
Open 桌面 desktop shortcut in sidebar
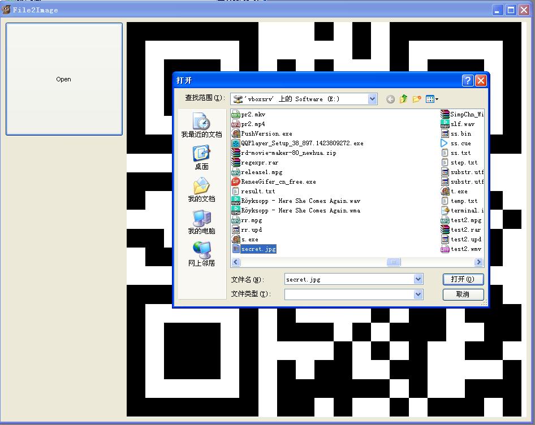point(202,158)
